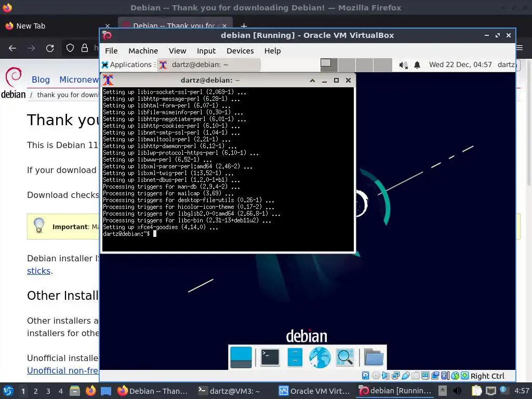Open application finder magnifier in guest dock

tap(345, 357)
